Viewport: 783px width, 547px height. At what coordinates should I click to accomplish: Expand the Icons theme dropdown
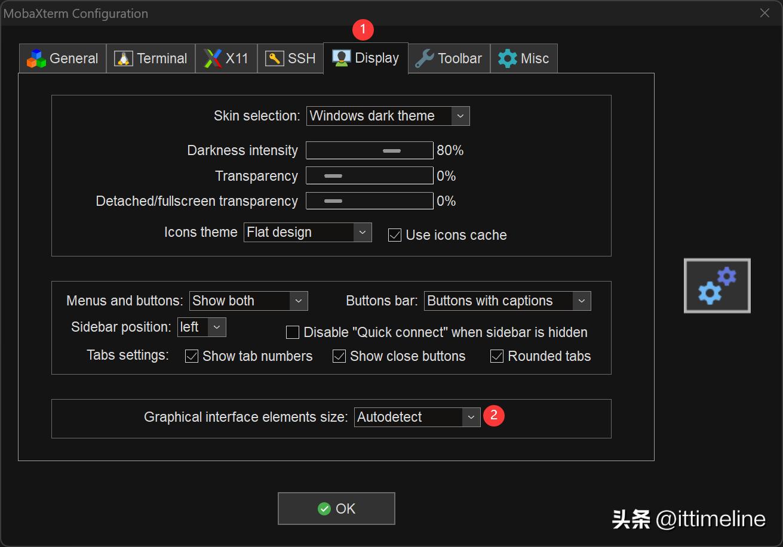(362, 233)
